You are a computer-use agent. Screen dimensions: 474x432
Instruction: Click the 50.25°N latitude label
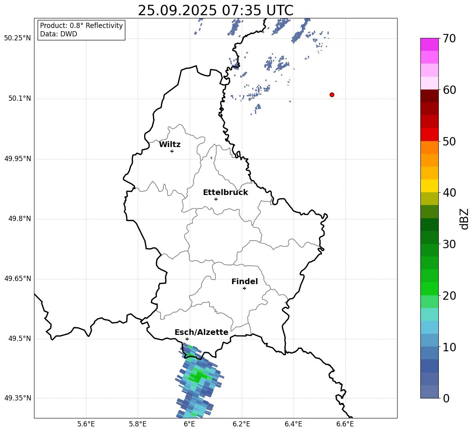[18, 38]
